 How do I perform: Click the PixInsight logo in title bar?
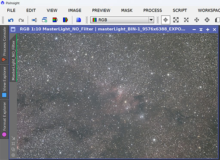3,3
